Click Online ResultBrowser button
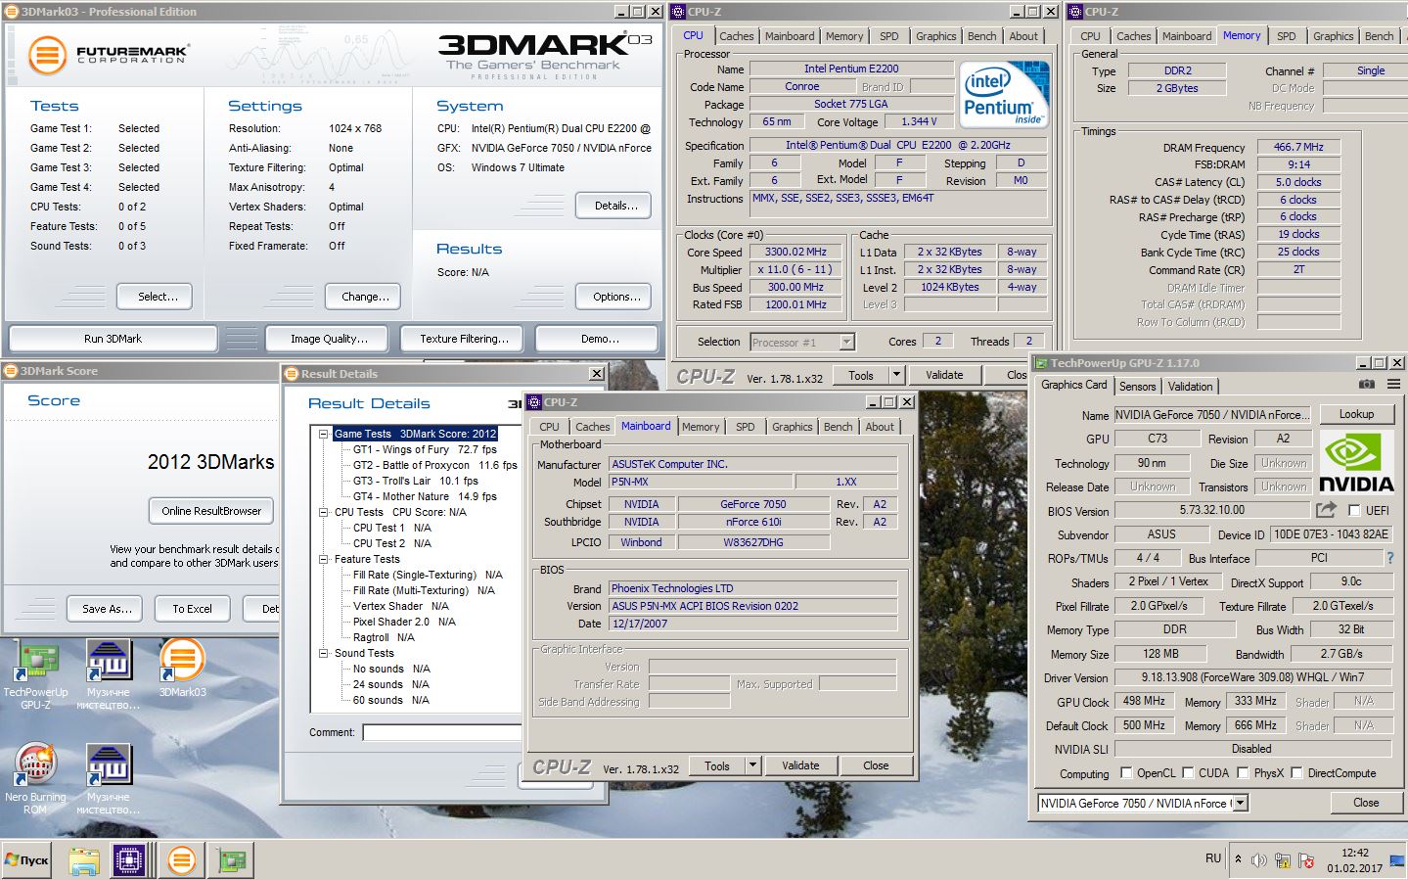 (211, 511)
